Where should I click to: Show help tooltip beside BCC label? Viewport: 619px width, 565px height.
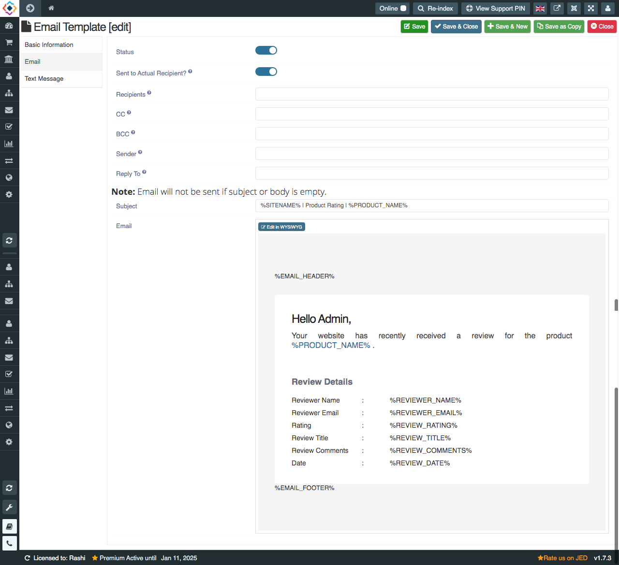point(133,132)
